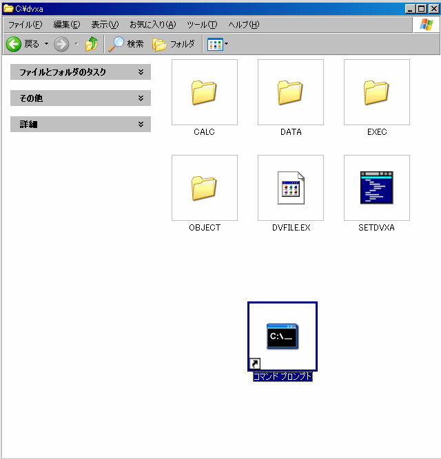Open the back history dropdown arrow

pos(47,44)
